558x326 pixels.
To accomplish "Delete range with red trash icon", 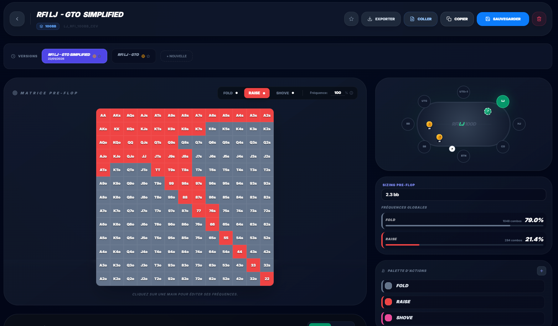I will [x=539, y=19].
